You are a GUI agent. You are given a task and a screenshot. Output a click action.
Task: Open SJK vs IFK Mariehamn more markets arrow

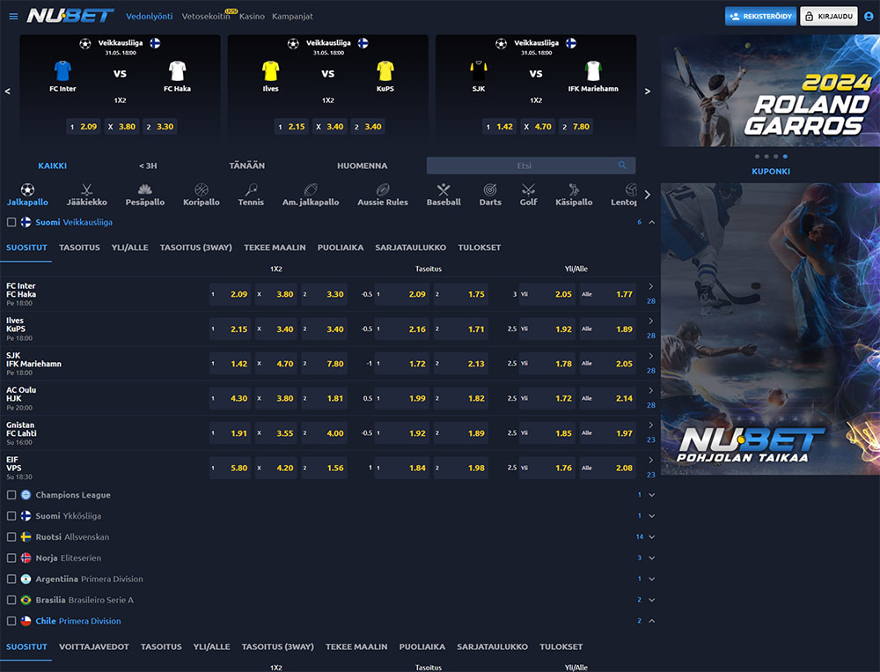(651, 356)
